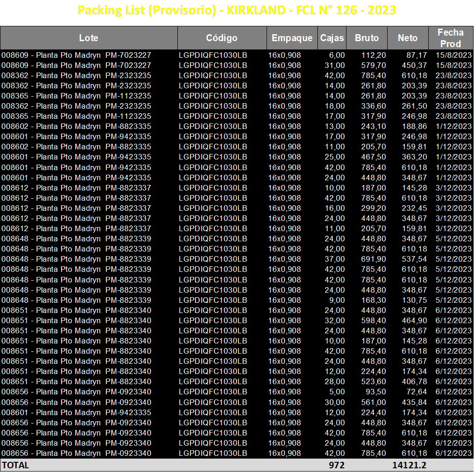Click the Cajas cell 37,00
Viewport: 474px width, 472px height.
point(334,259)
